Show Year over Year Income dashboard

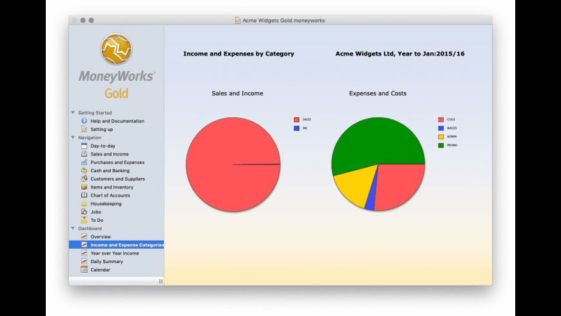click(115, 253)
